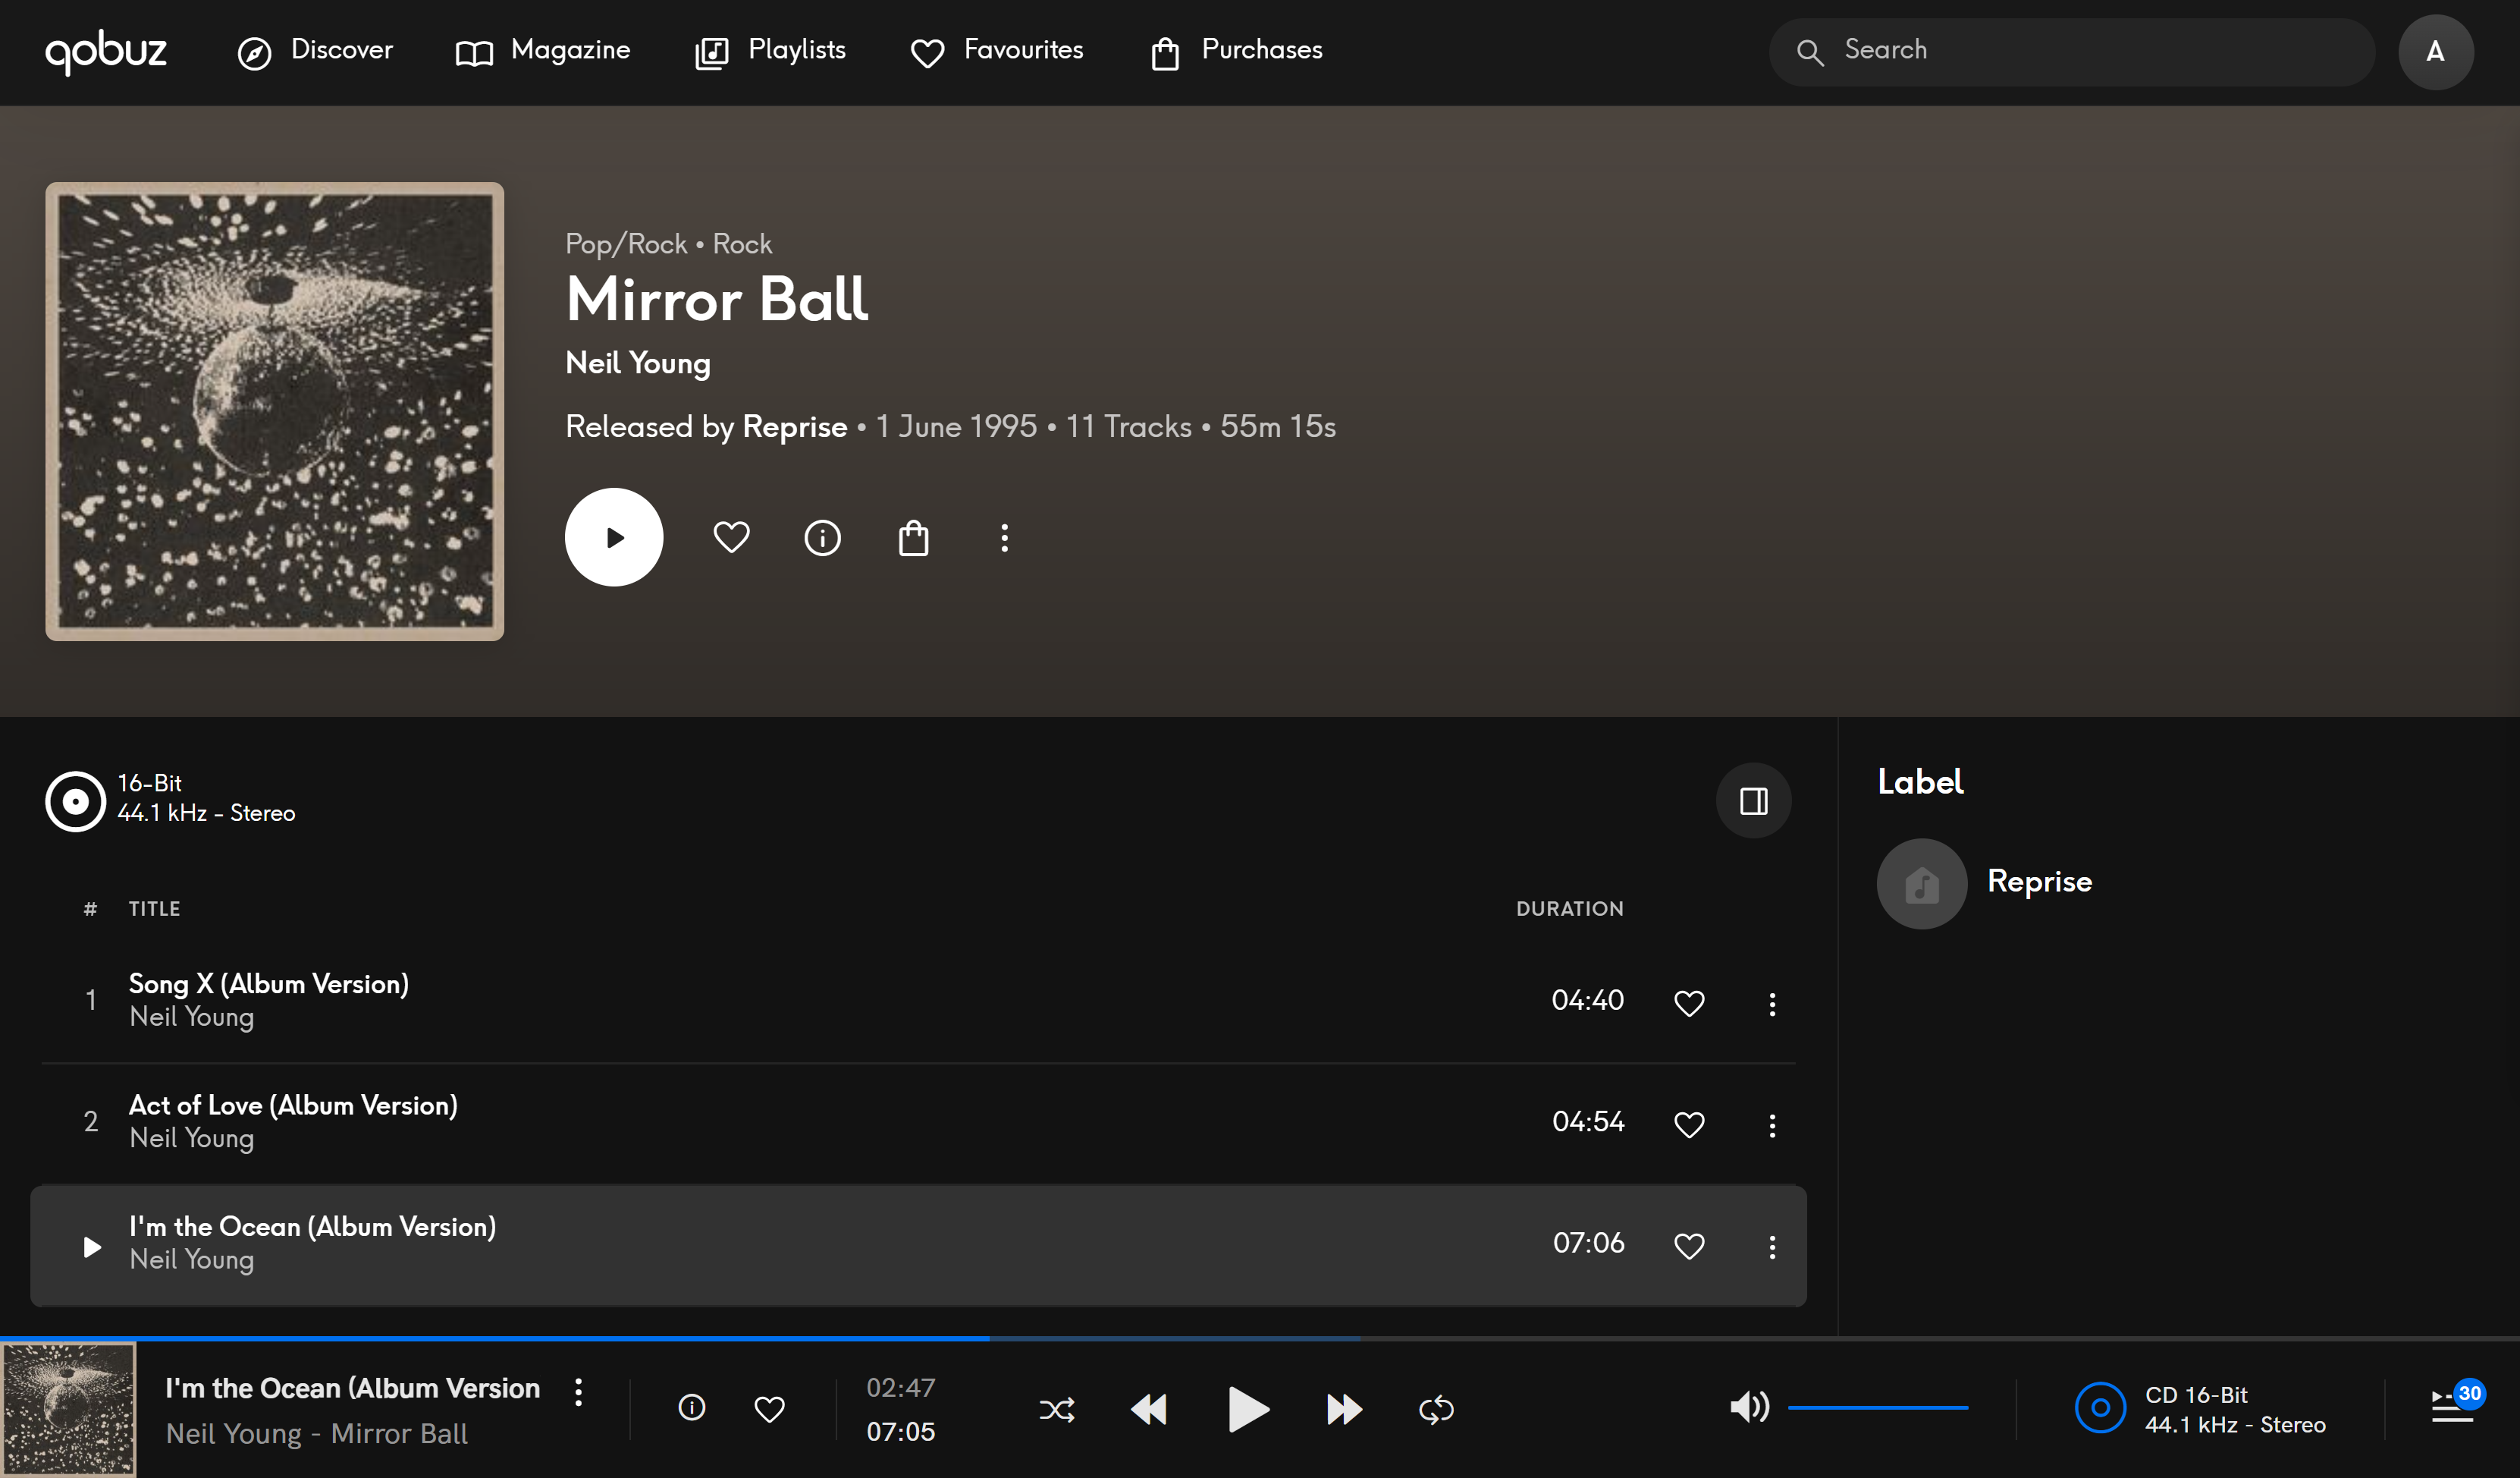Open Reprise link in release line
The width and height of the screenshot is (2520, 1478).
point(795,426)
